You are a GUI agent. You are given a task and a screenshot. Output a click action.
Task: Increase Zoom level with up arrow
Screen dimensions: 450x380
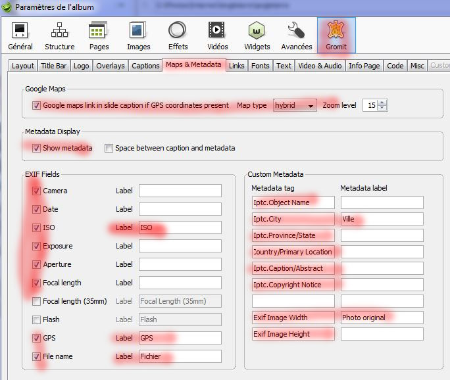(383, 103)
